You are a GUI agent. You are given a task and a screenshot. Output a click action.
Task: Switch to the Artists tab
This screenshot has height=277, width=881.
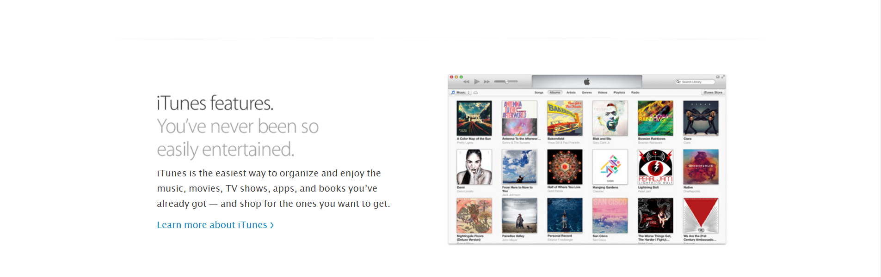pyautogui.click(x=571, y=92)
